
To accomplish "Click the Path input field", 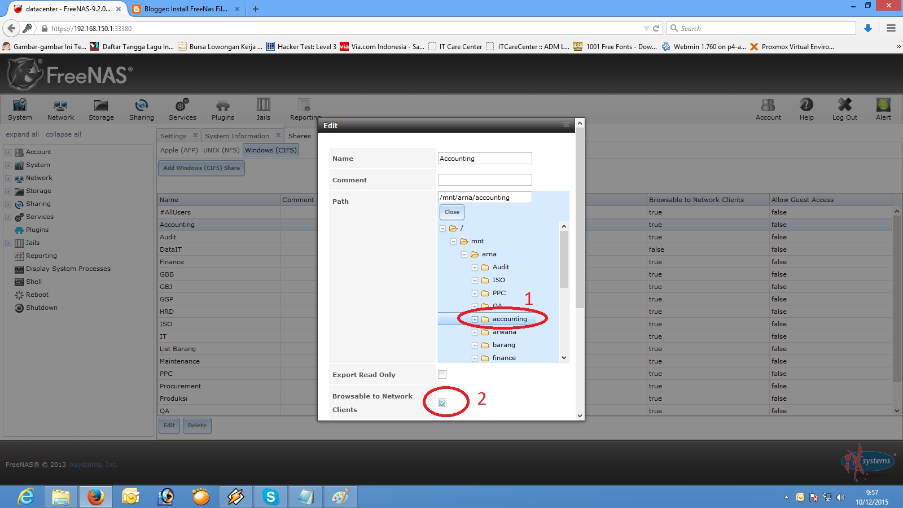I will point(485,198).
